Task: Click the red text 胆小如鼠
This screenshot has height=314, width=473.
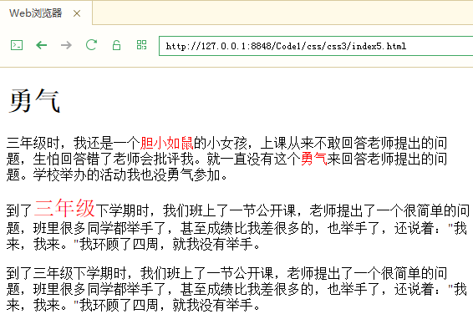Action: pos(166,143)
